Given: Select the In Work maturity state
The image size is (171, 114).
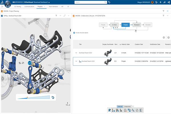Looking at the screenshot, I should point(115,25).
